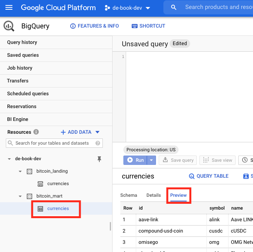Run the query
This screenshot has width=253, height=252.
pyautogui.click(x=135, y=160)
